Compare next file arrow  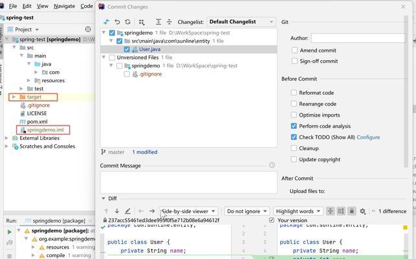point(152,211)
